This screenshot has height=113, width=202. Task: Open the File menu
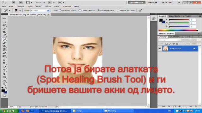click(4, 6)
